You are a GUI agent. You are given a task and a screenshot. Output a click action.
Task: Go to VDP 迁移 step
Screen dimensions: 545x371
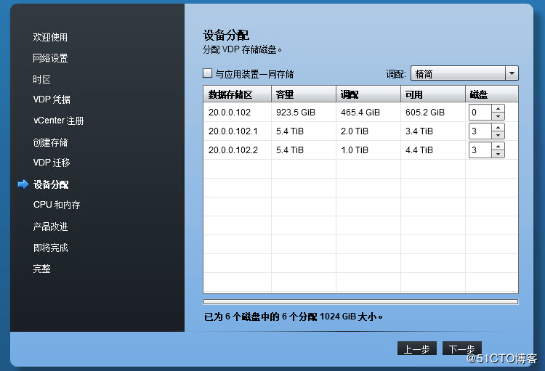[52, 163]
